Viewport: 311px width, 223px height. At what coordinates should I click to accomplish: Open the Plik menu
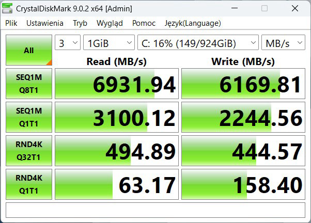coord(11,23)
